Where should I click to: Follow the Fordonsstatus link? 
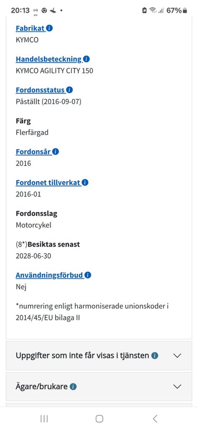click(x=41, y=90)
